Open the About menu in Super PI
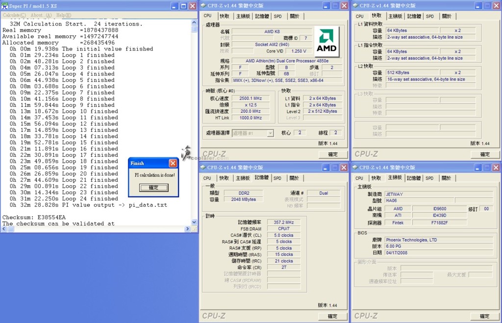 pos(41,15)
